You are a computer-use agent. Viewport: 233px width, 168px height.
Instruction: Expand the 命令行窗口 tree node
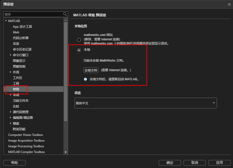[x=10, y=55]
